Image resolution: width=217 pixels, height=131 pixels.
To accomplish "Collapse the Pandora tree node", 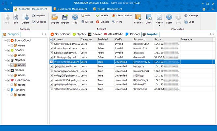I will tap(5, 90).
